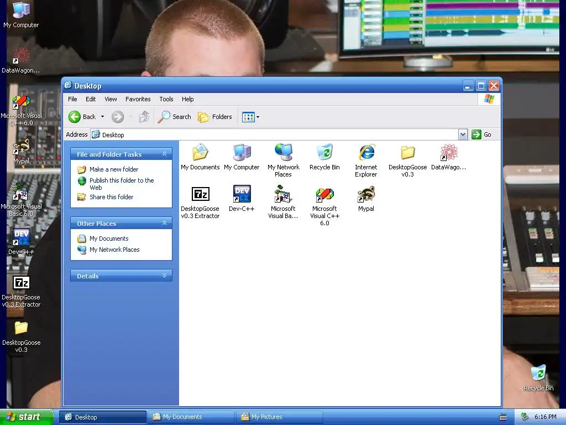Click Publish this folder to the Web
The width and height of the screenshot is (566, 425).
pyautogui.click(x=122, y=184)
